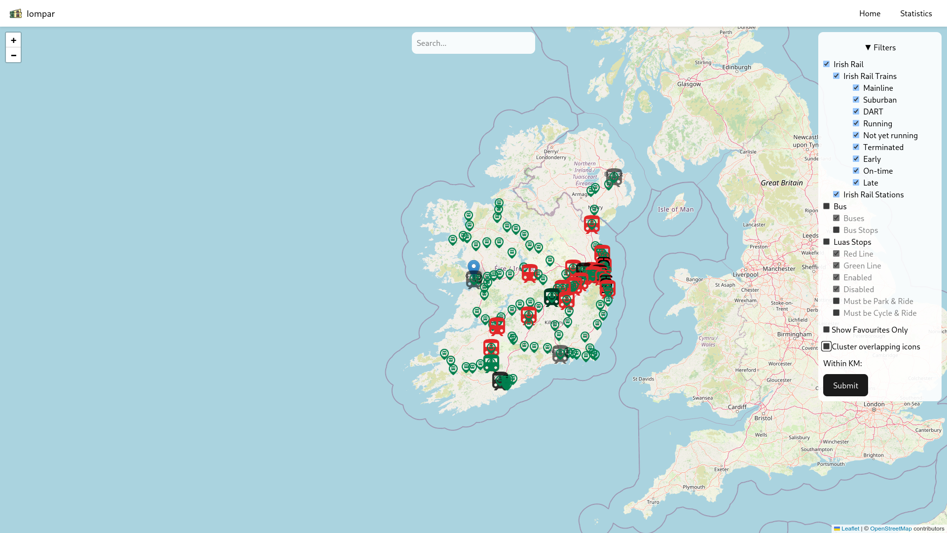The width and height of the screenshot is (947, 533).
Task: Click the black train icon at Cork
Action: coord(499,381)
